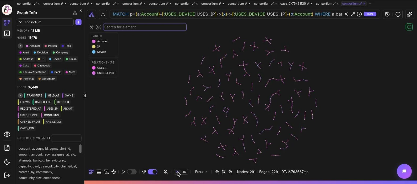Click green circle icon in canvas corner

(x=409, y=27)
